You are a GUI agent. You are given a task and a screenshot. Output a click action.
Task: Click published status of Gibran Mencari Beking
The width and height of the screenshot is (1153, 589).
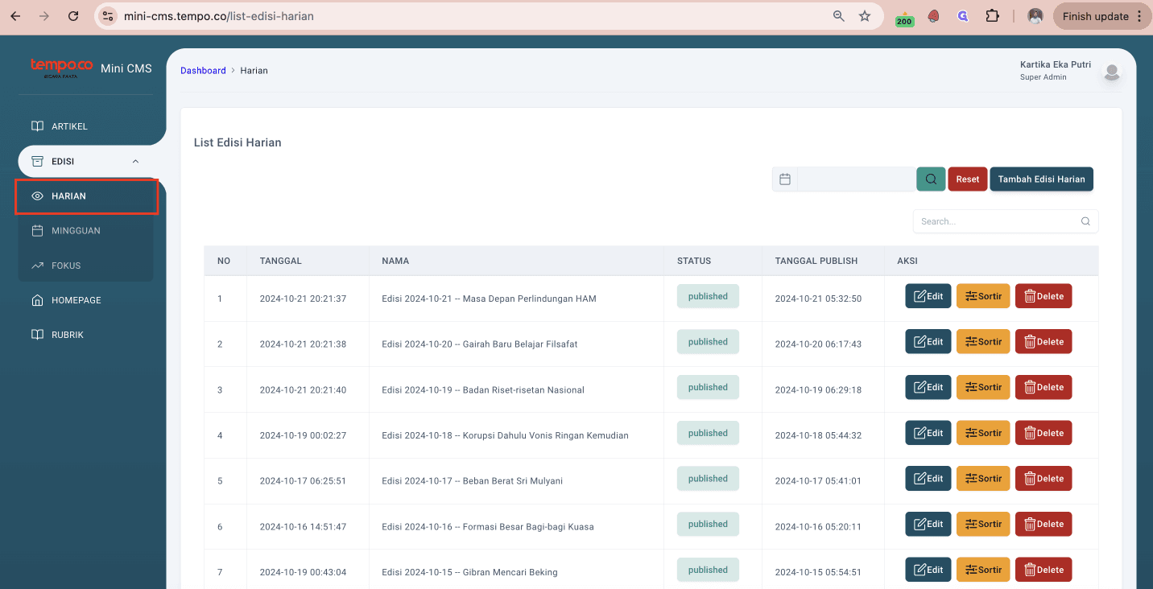(x=708, y=570)
